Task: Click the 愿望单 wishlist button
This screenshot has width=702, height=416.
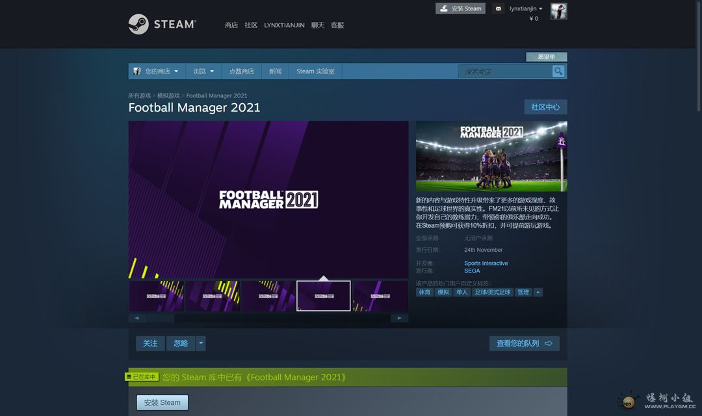Action: [546, 56]
